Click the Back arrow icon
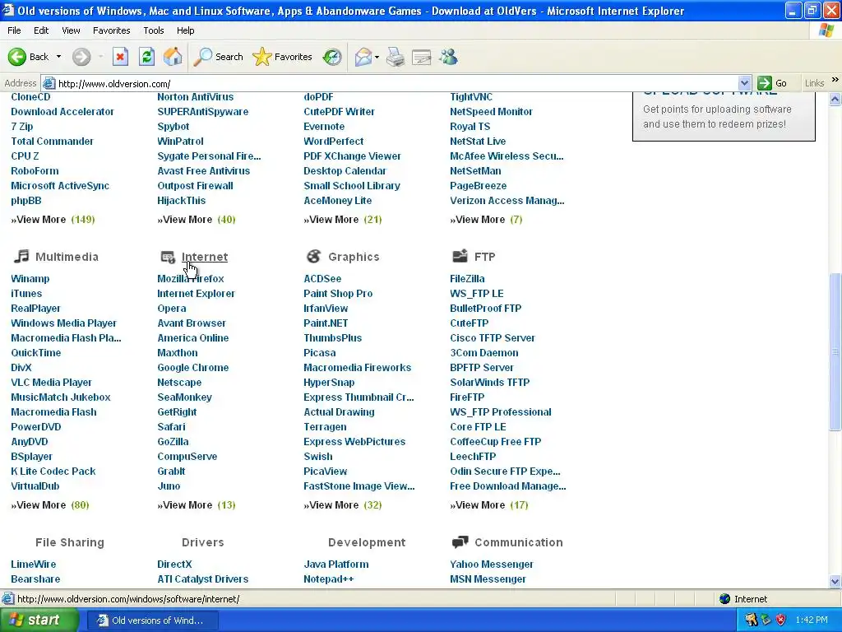The width and height of the screenshot is (842, 632). pyautogui.click(x=17, y=57)
